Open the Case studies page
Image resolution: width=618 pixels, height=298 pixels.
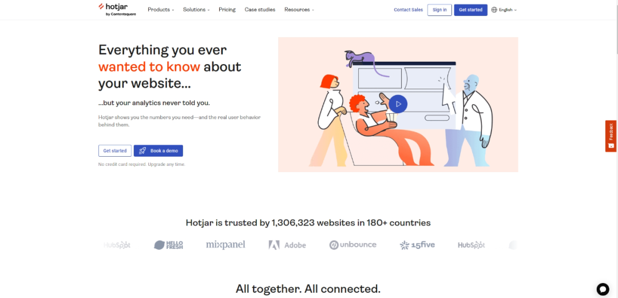pos(260,10)
